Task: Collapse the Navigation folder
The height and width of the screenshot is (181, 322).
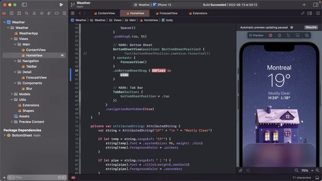Action: click(15, 61)
